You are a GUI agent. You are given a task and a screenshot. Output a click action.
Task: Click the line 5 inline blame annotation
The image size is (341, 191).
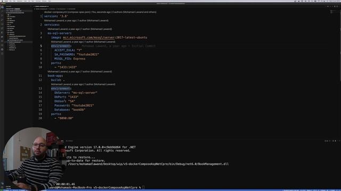(x=118, y=46)
